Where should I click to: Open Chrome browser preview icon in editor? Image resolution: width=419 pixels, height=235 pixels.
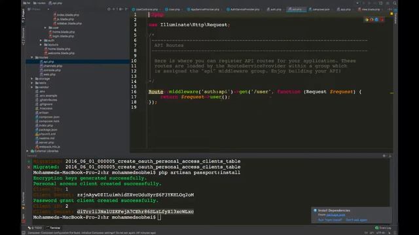click(367, 20)
